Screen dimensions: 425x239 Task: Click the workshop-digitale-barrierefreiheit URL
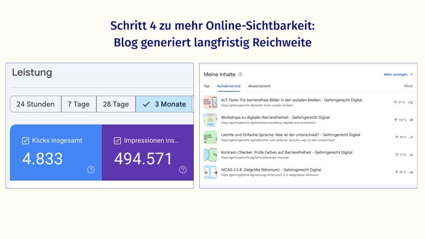pos(269,123)
